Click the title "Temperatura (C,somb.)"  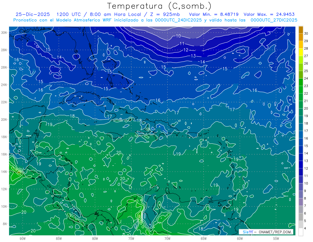pyautogui.click(x=159, y=6)
